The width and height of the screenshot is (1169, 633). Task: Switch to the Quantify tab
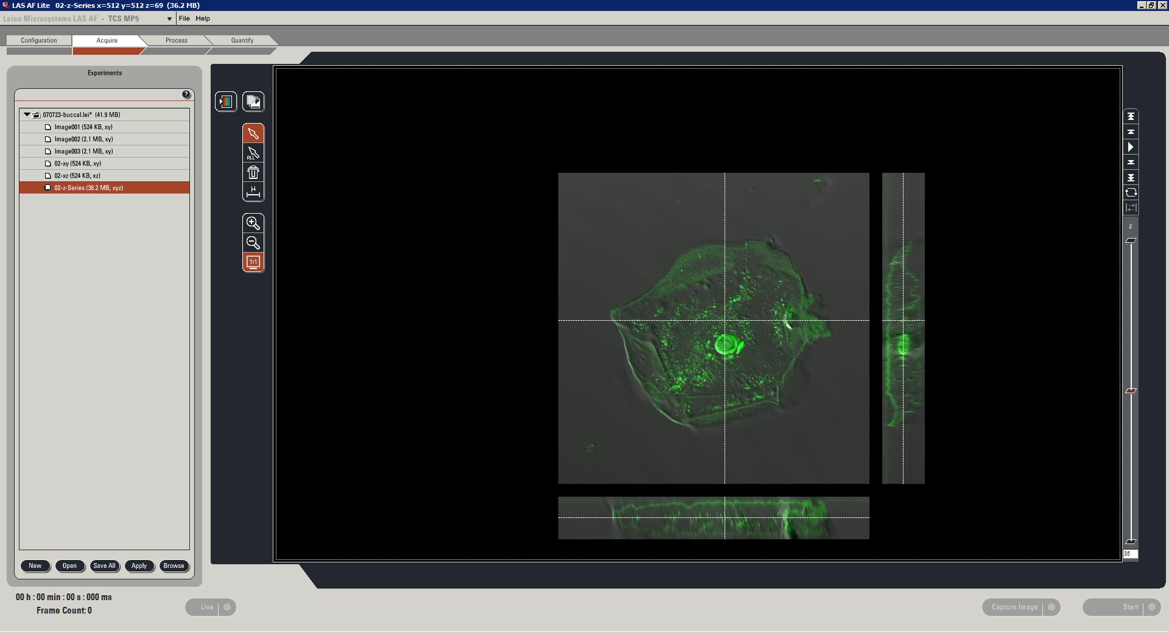[242, 40]
